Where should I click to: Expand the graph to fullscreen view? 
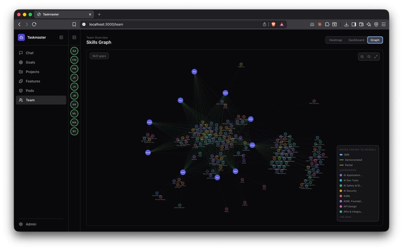[x=376, y=56]
